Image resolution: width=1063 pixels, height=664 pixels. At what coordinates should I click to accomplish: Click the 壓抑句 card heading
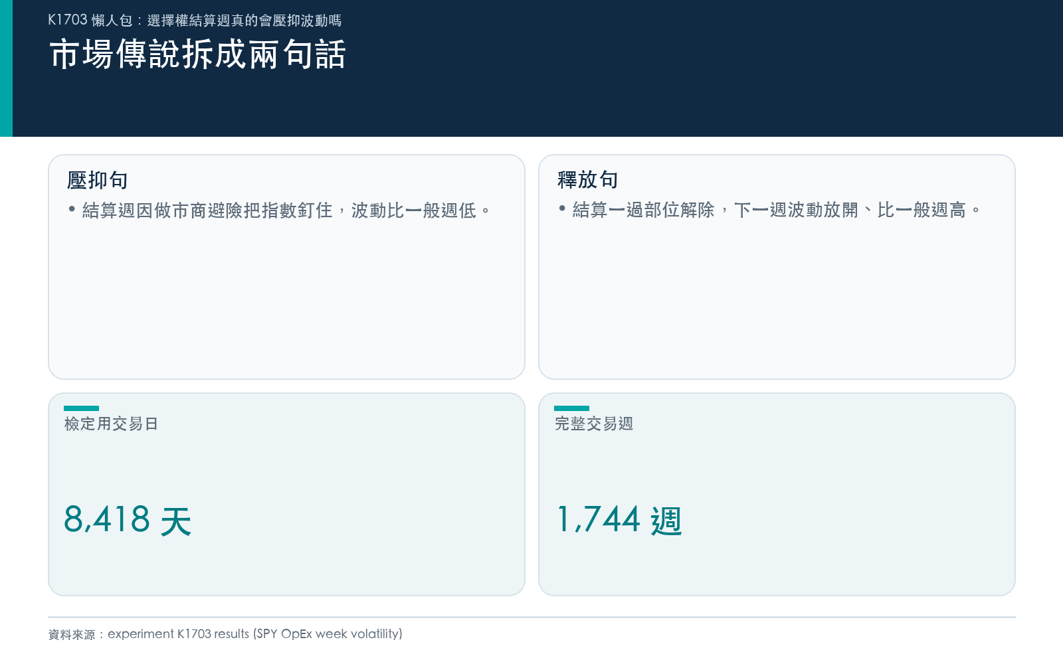(97, 180)
